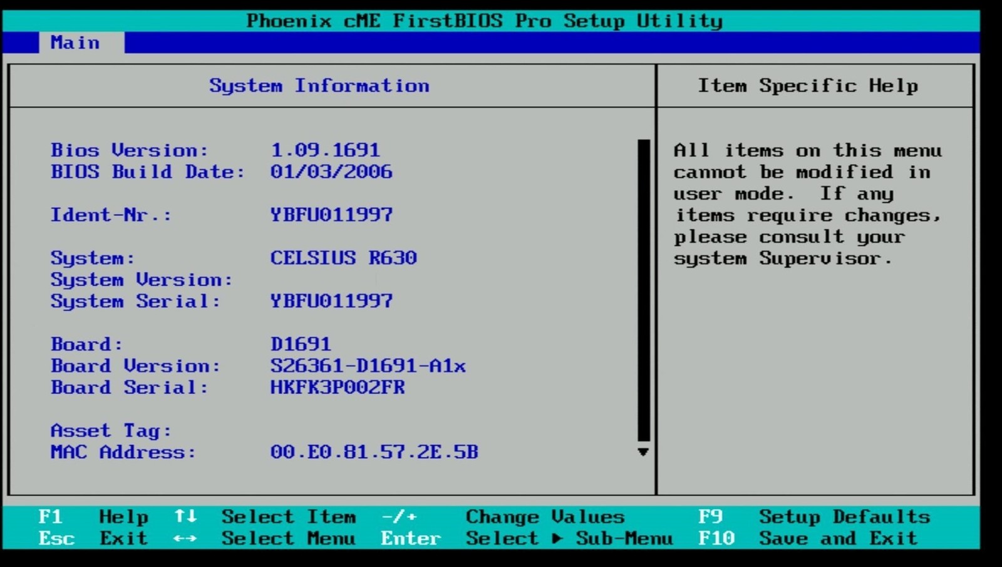Click the System Serial label
Image resolution: width=1002 pixels, height=567 pixels.
[135, 301]
